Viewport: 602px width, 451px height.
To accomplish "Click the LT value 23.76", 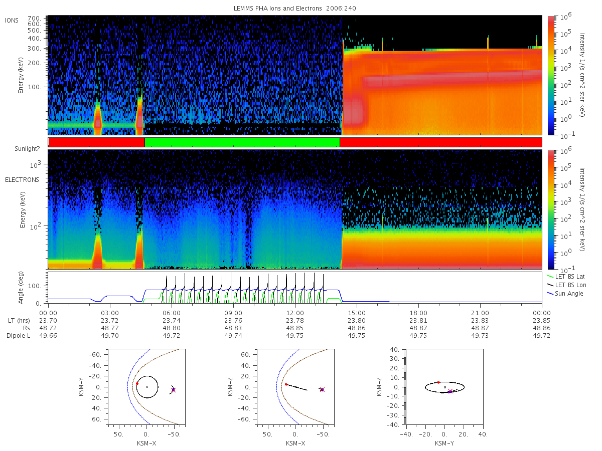I will point(233,320).
